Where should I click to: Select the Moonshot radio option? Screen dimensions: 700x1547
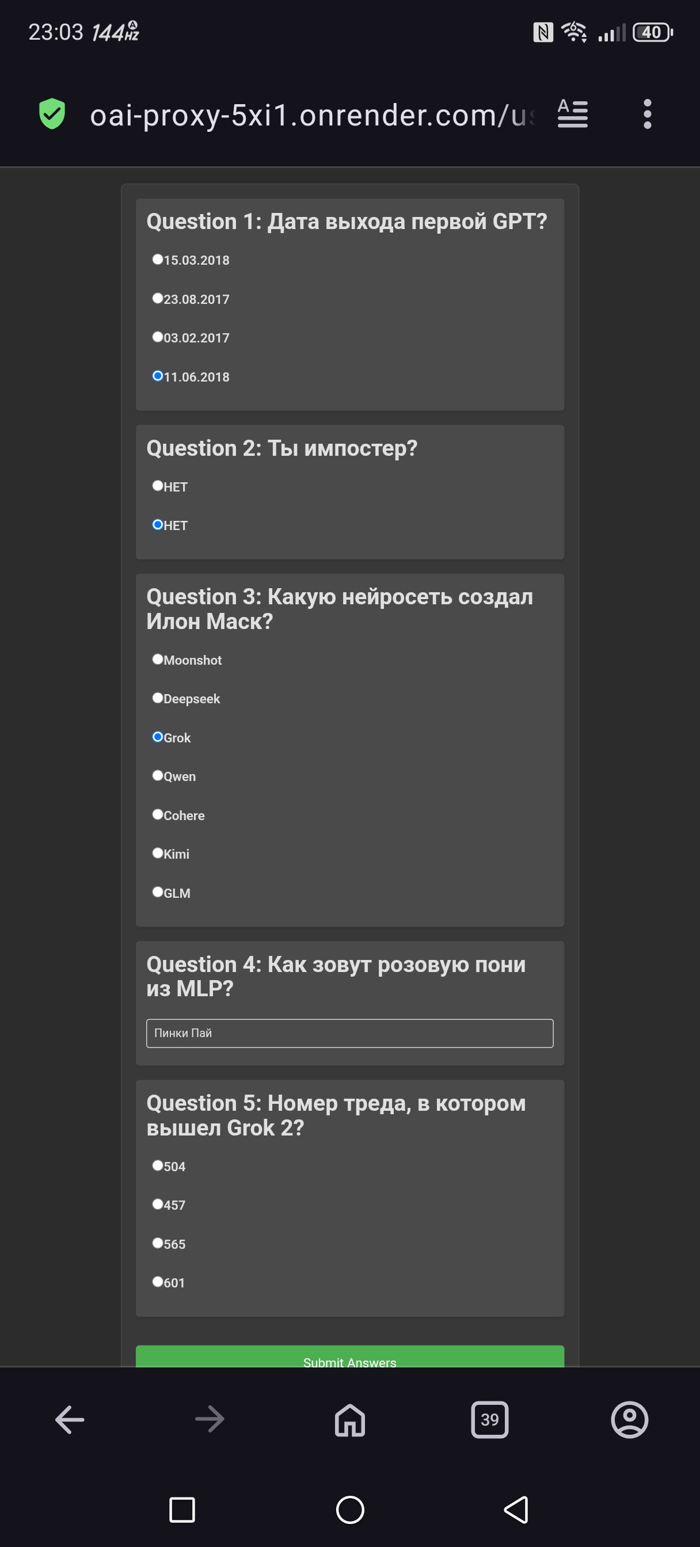[157, 660]
